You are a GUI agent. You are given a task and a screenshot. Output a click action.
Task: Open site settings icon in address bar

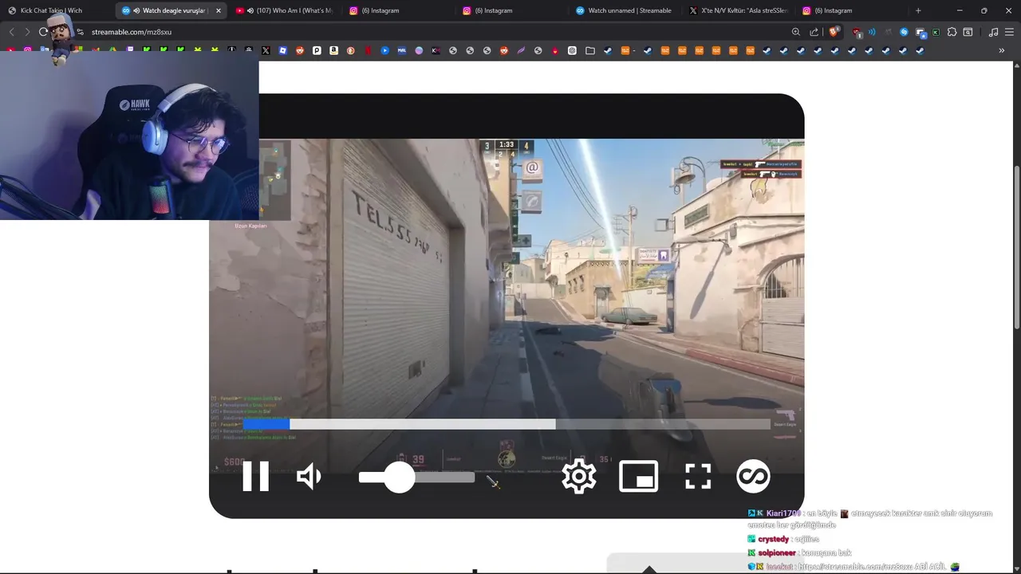80,32
